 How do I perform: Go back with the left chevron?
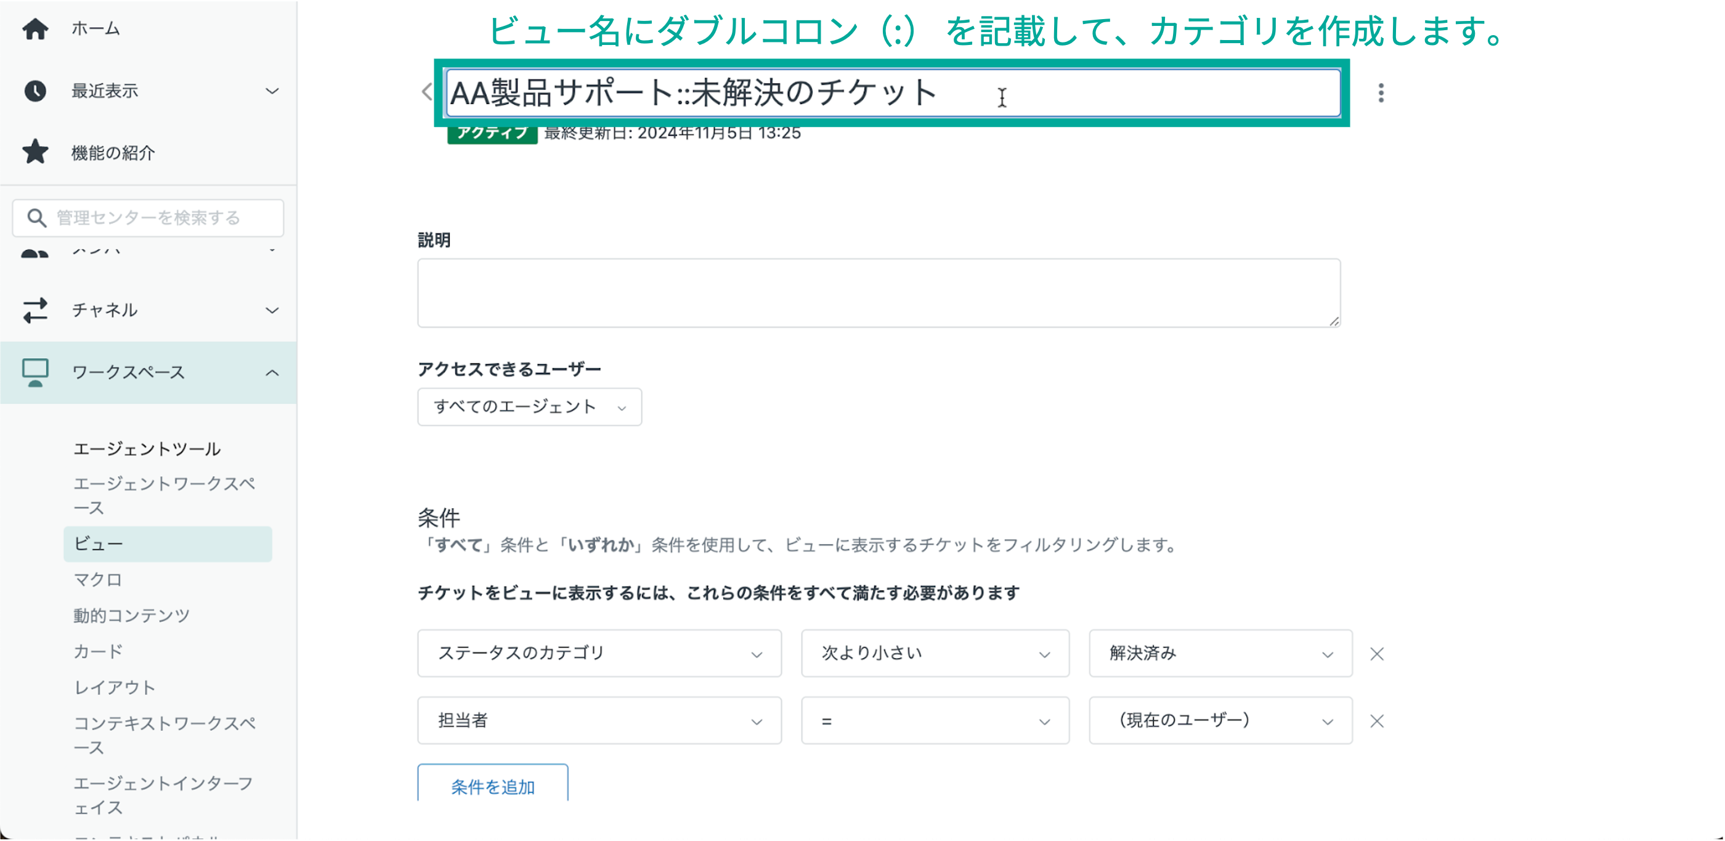[426, 92]
